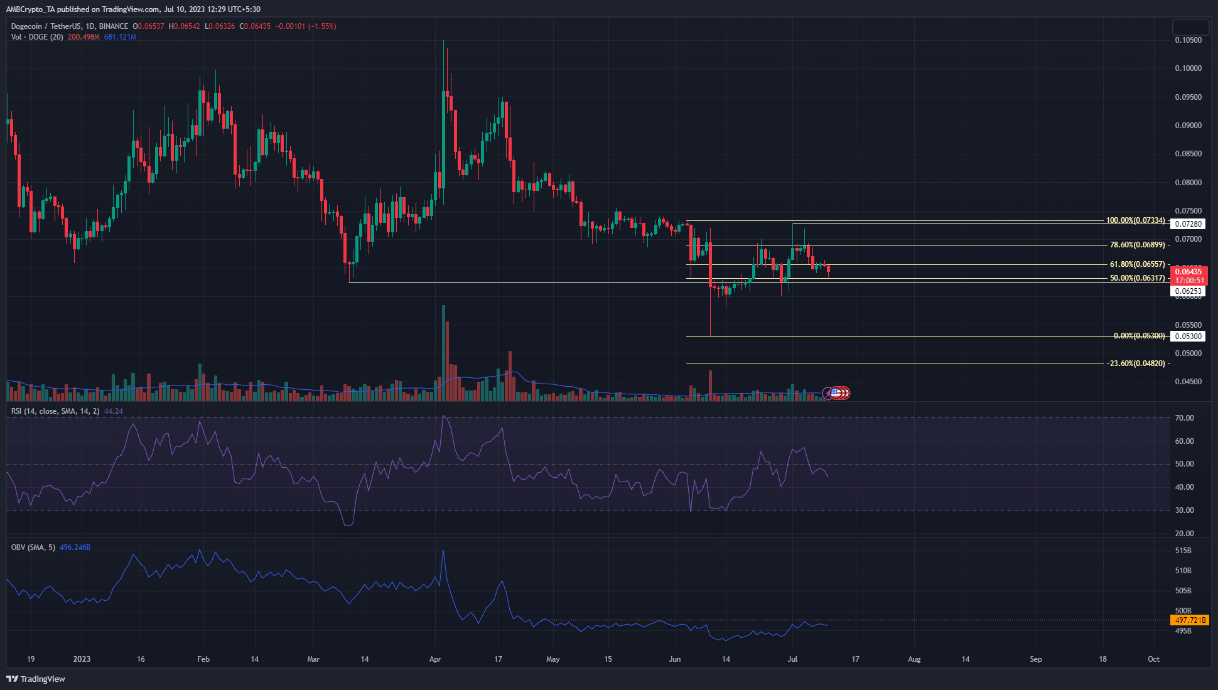Image resolution: width=1218 pixels, height=690 pixels.
Task: Click the OBV value 496.246B
Action: [x=75, y=547]
